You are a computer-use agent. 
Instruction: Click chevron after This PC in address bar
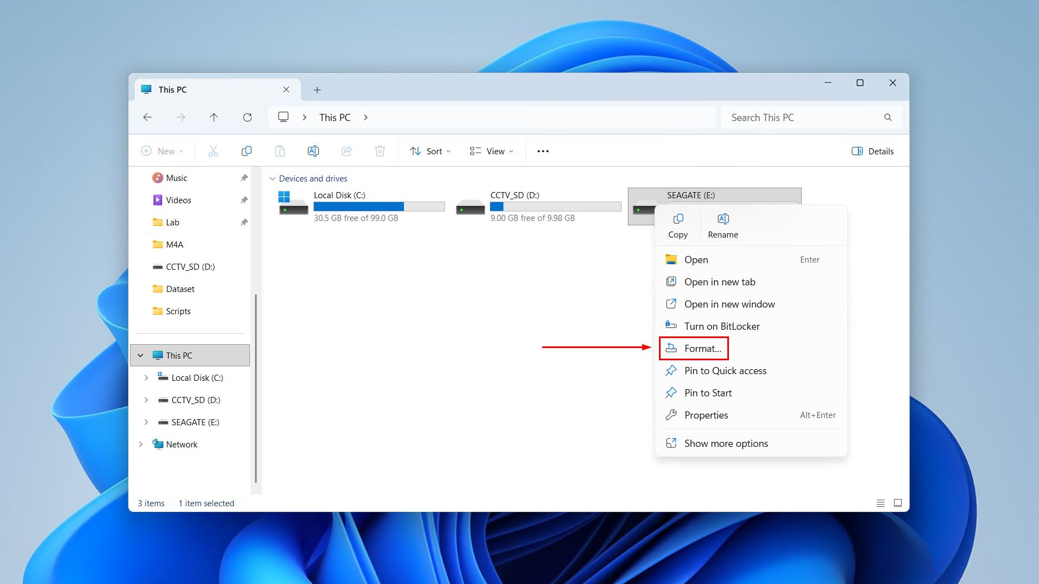click(x=366, y=117)
